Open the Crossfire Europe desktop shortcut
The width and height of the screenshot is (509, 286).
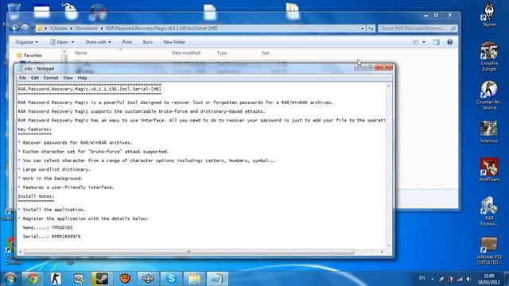(x=489, y=56)
